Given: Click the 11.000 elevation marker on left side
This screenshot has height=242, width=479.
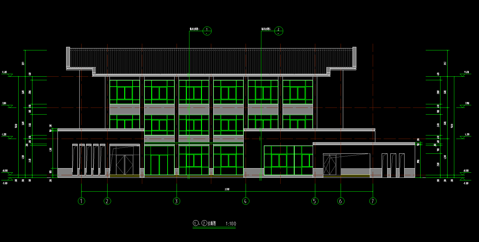Looking at the screenshot, I should 4,72.
